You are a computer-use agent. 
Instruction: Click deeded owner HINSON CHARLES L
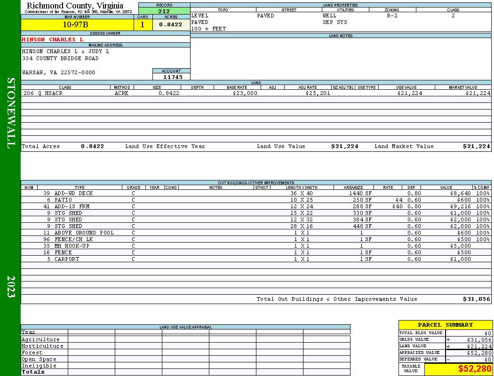point(53,39)
